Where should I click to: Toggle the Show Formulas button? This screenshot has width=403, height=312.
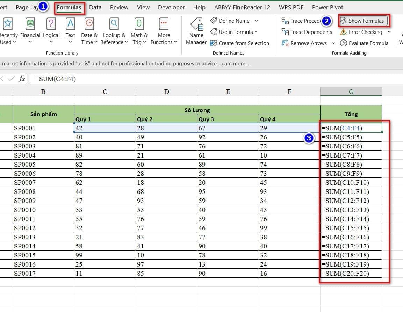(363, 21)
